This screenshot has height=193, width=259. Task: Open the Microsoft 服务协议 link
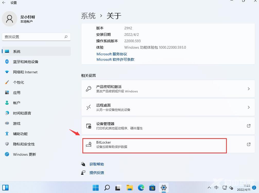point(111,54)
